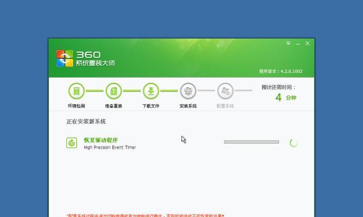Click the 下载文件 label

[x=151, y=106]
